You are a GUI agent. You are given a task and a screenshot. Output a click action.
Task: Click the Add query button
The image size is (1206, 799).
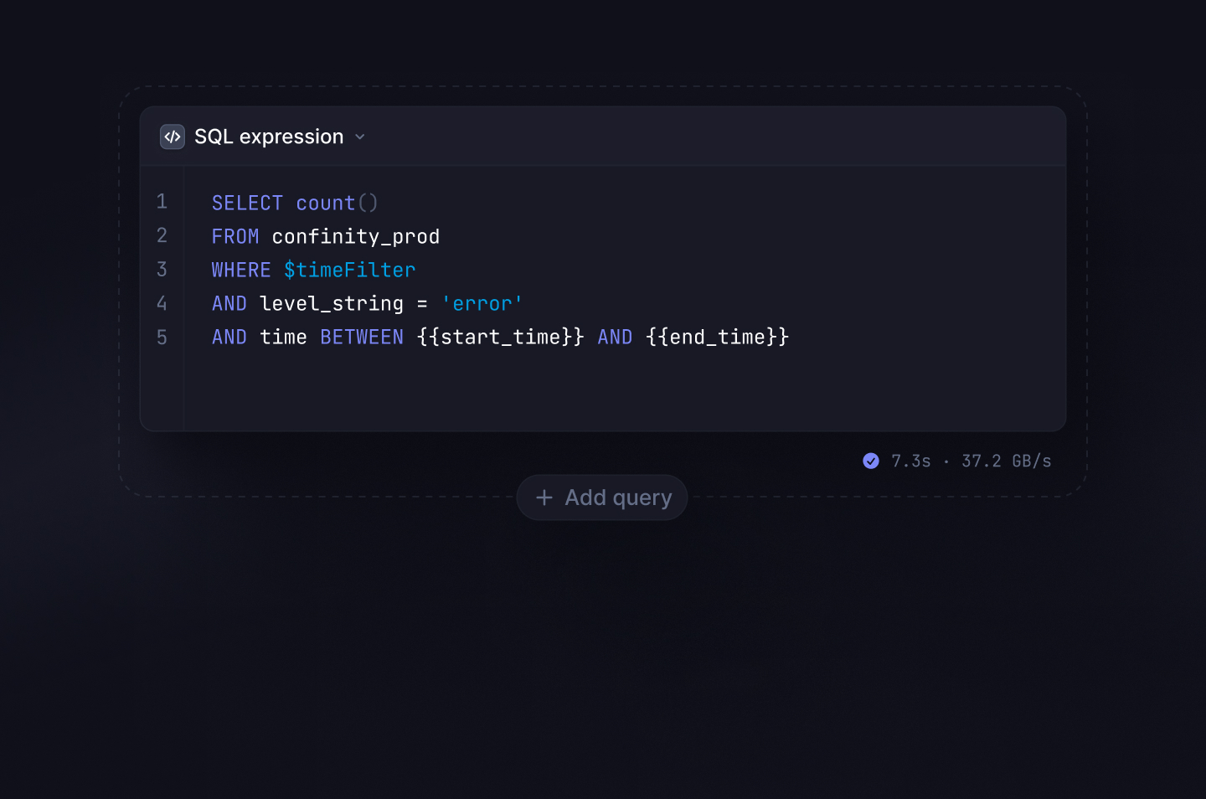point(602,497)
